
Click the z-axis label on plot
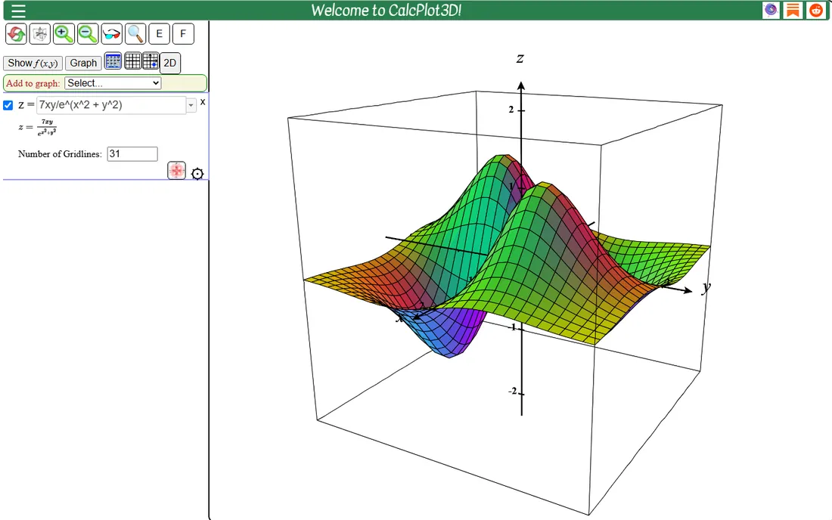point(520,57)
